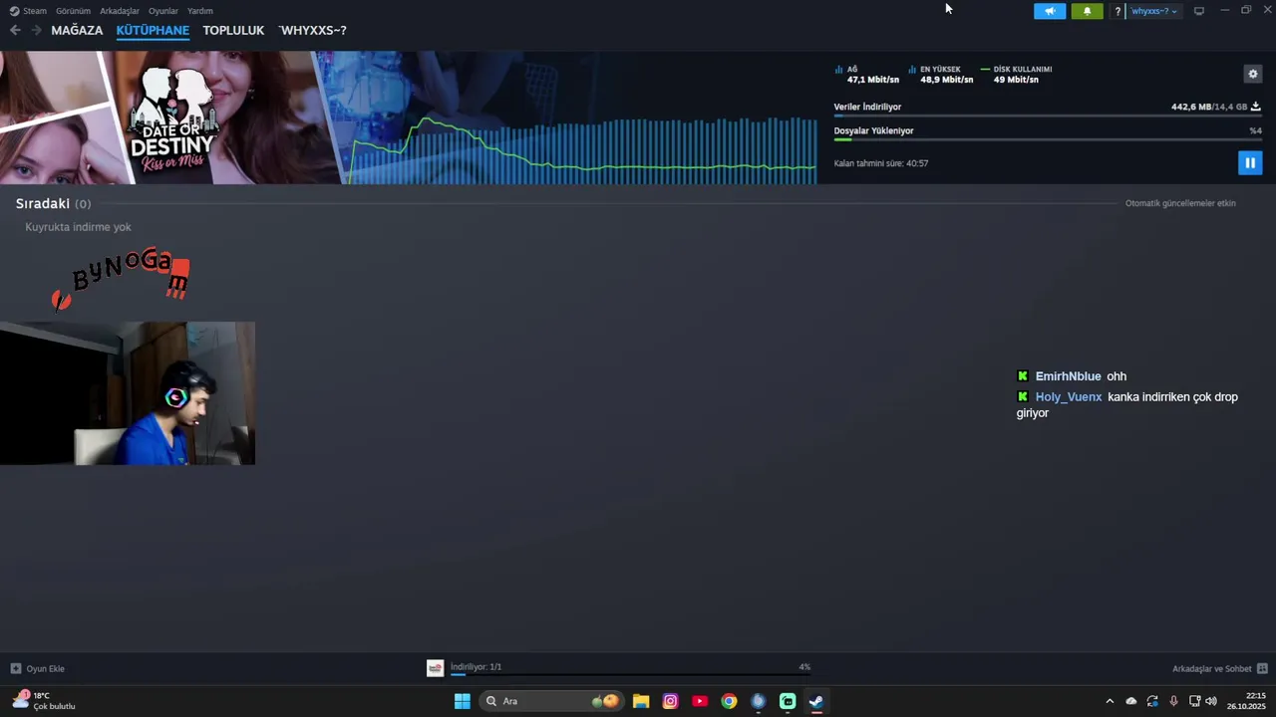The width and height of the screenshot is (1276, 717).
Task: Open Google Chrome from taskbar
Action: (730, 701)
